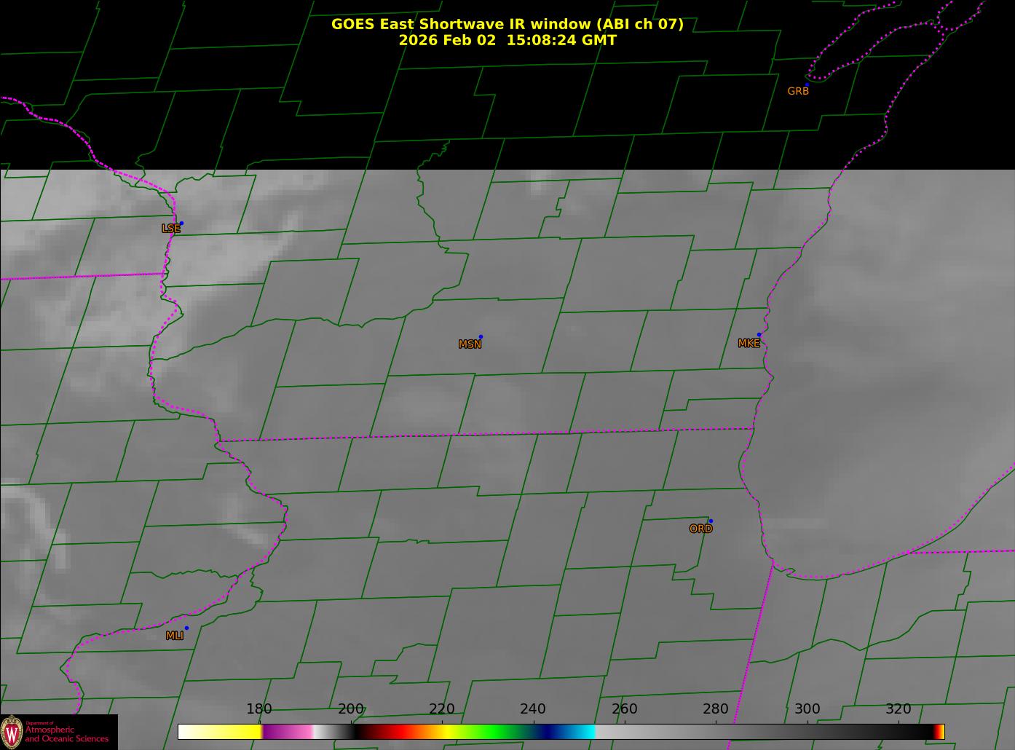Click the 220 value on color scale

click(x=442, y=709)
